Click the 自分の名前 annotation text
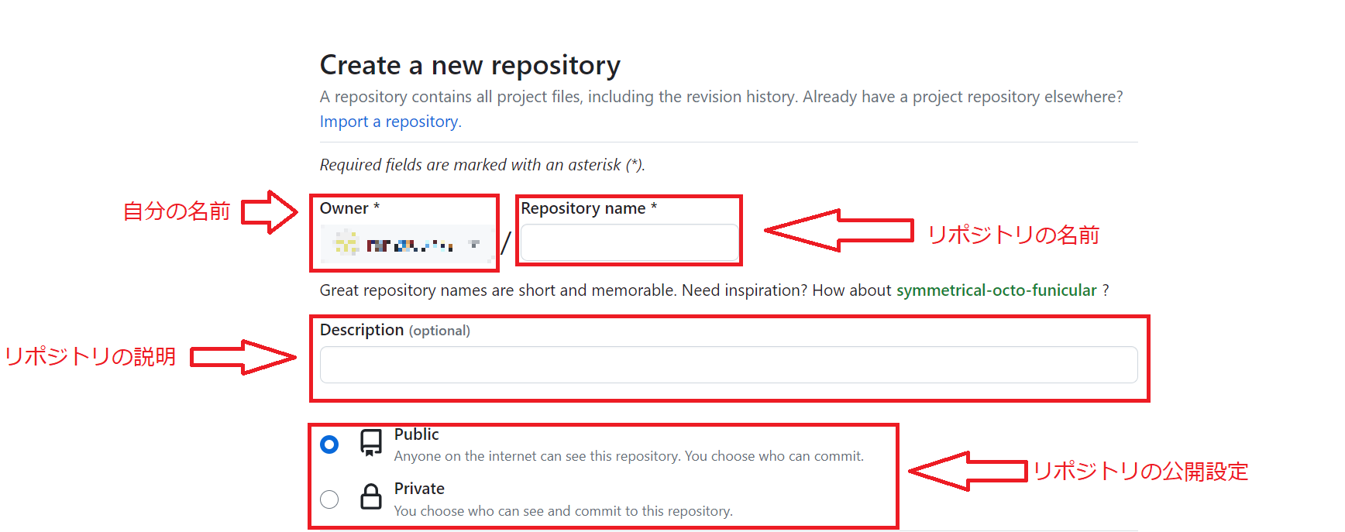This screenshot has width=1345, height=532. 177,209
